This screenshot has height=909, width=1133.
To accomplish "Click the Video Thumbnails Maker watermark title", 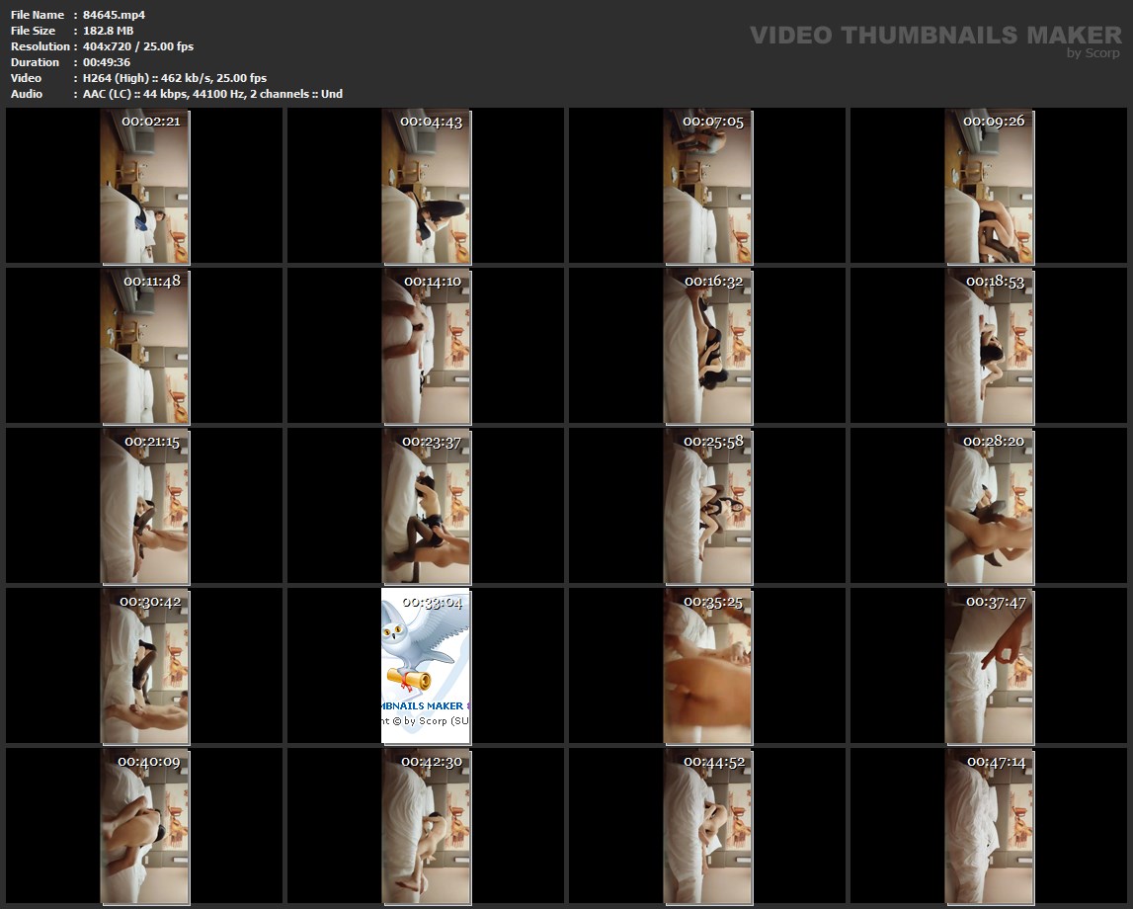I will pos(934,36).
